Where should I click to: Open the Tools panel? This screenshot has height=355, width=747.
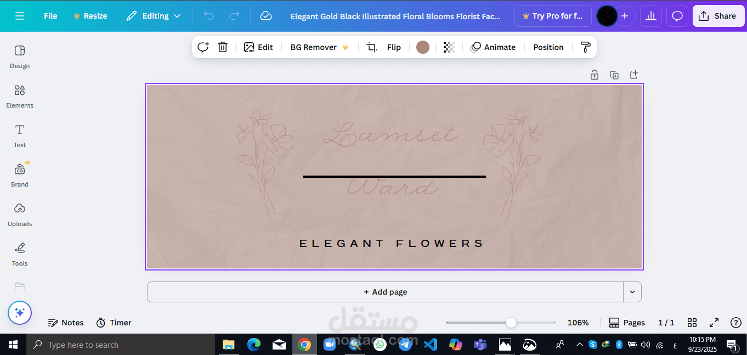coord(20,254)
